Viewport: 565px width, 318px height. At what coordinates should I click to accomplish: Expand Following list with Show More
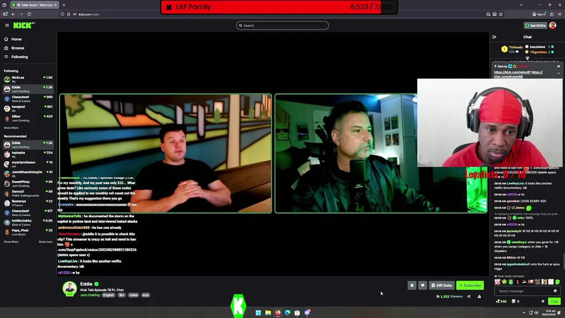pos(11,128)
